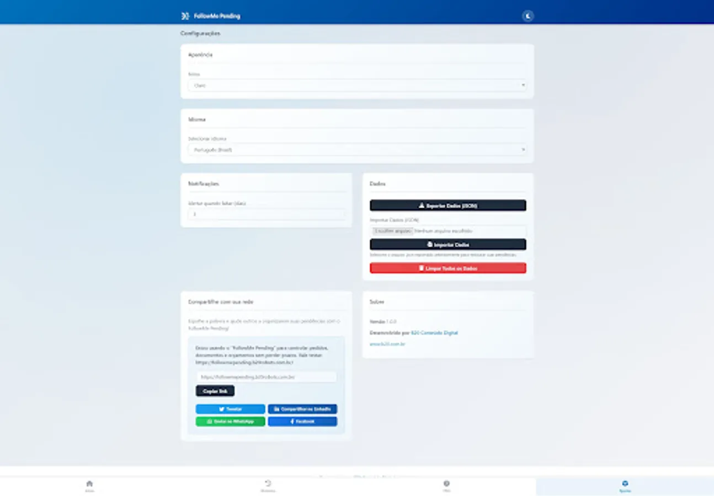Click Copiar link to copy share URL
714x496 pixels.
215,391
